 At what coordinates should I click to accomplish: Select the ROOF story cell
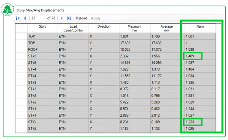(x=42, y=49)
